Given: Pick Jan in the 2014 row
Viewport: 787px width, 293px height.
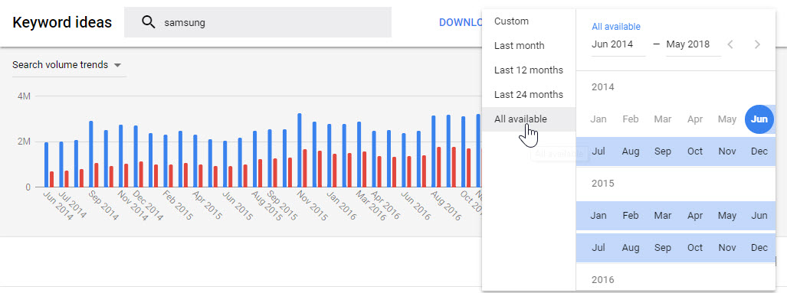Looking at the screenshot, I should click(x=598, y=119).
